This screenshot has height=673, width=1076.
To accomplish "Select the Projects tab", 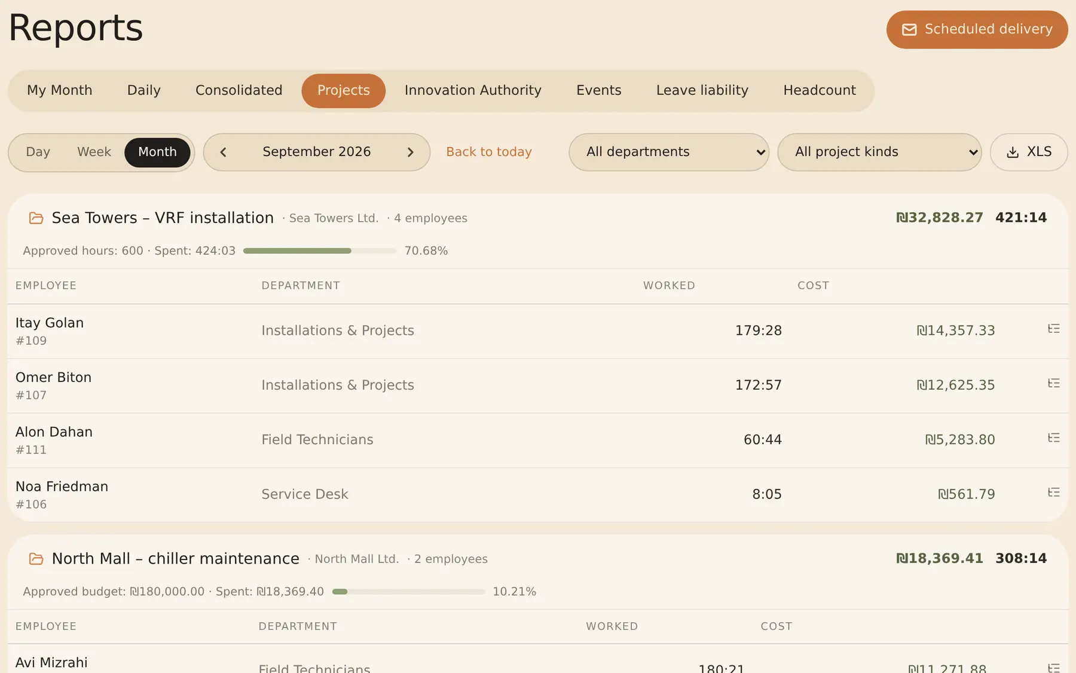I will click(x=343, y=90).
